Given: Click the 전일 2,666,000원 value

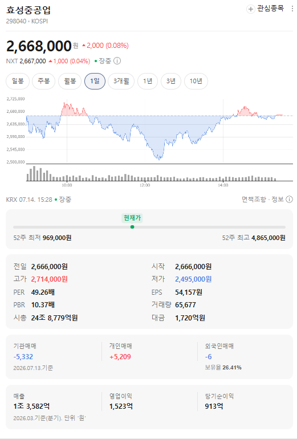Looking at the screenshot, I should [x=49, y=267].
